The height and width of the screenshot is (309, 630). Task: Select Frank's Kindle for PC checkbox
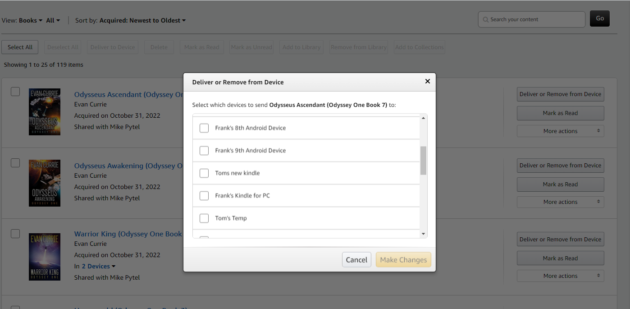pos(204,196)
